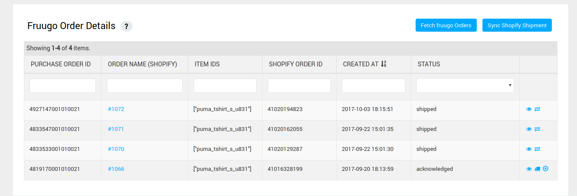Open the Status filter dropdown
This screenshot has height=196, width=577.
pos(465,85)
